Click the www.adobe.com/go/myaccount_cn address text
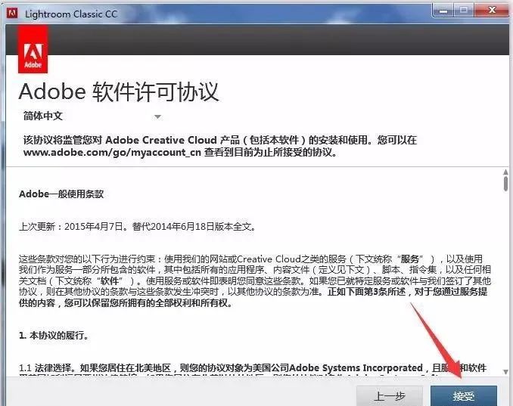The image size is (513, 406). (112, 152)
